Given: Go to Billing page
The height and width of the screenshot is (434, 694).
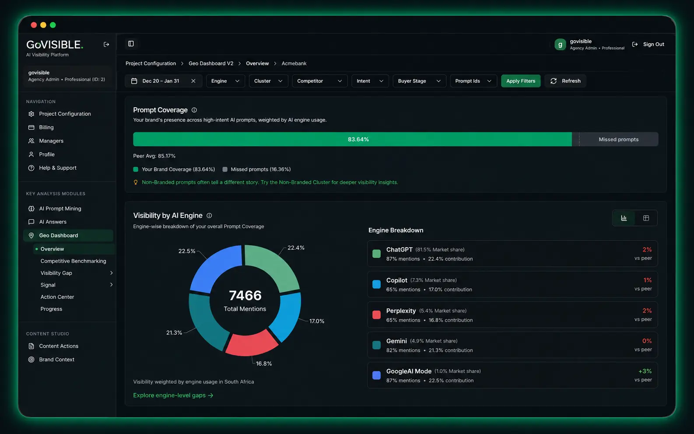Looking at the screenshot, I should (x=46, y=127).
